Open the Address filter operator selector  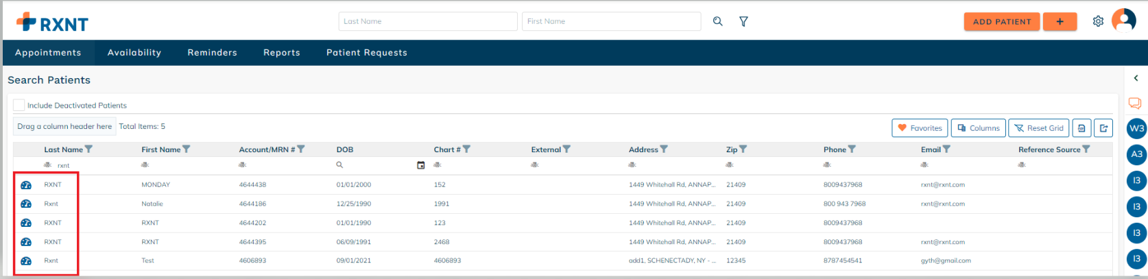click(x=632, y=165)
